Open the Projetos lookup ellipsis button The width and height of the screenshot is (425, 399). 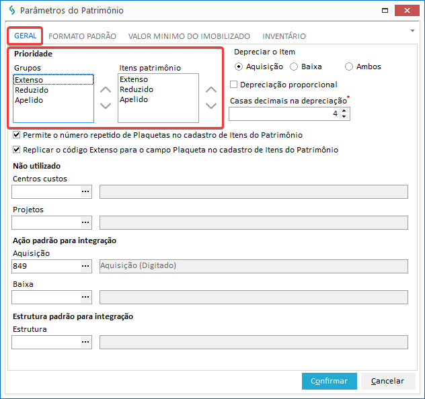pos(85,223)
